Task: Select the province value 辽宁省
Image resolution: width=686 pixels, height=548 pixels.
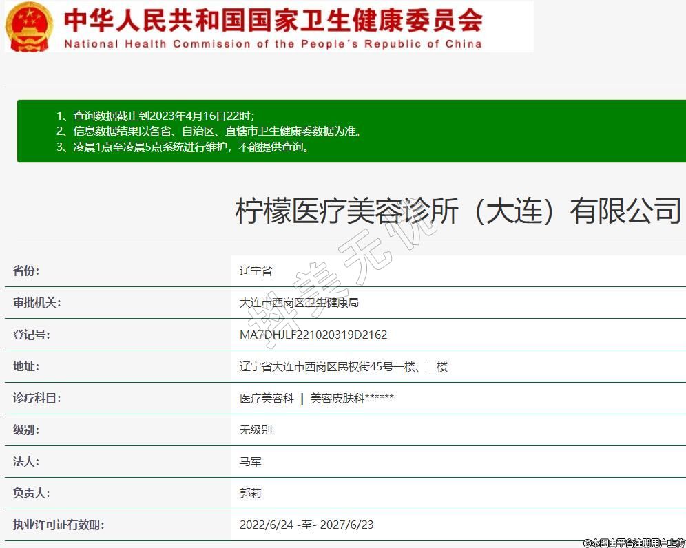Action: [256, 271]
